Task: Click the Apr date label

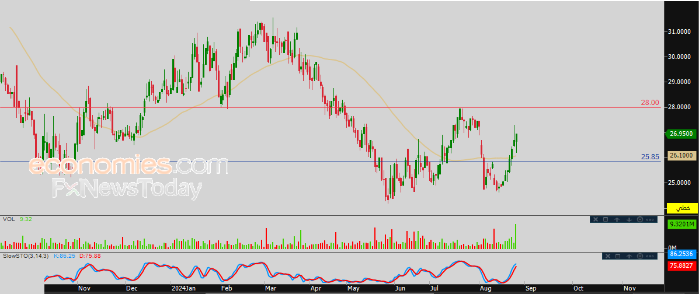Action: pos(316,288)
